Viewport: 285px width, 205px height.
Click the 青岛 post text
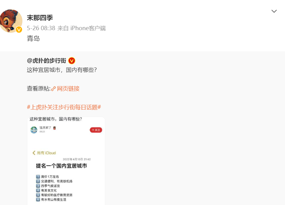[x=33, y=38]
